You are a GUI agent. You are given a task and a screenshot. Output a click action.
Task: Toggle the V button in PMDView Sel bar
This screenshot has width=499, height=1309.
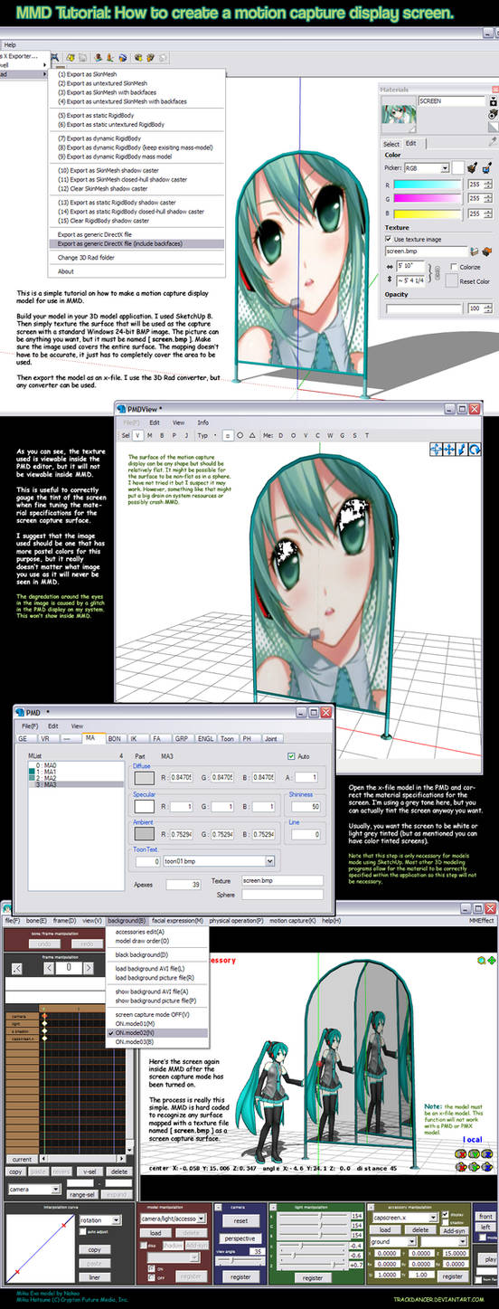click(x=137, y=435)
